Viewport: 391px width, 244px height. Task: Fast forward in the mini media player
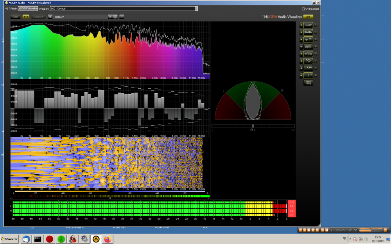pos(317,230)
